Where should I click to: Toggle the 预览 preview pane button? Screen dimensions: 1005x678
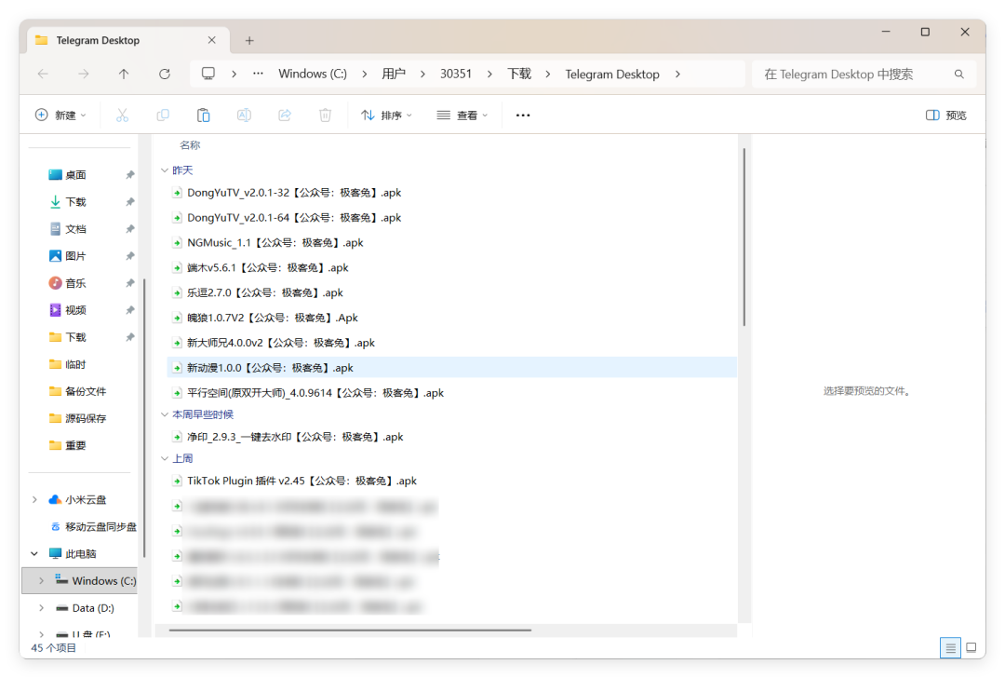tap(946, 115)
